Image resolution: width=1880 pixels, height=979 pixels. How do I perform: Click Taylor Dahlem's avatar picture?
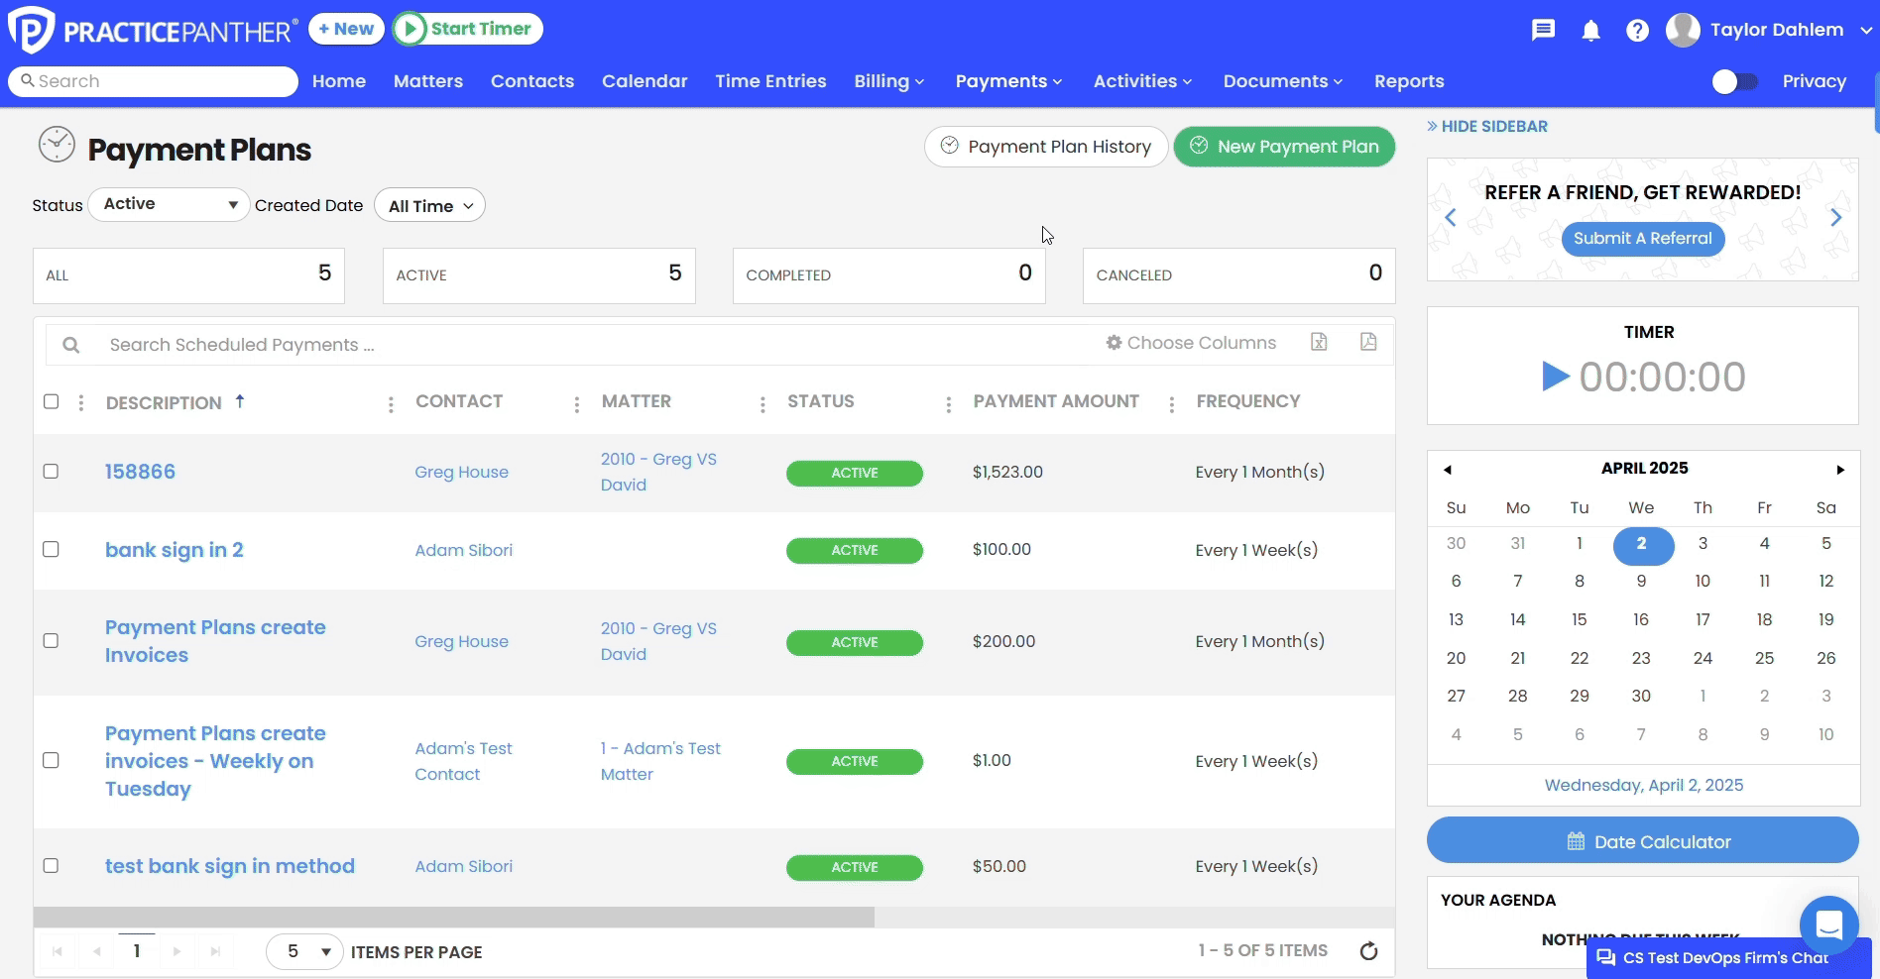(x=1683, y=30)
